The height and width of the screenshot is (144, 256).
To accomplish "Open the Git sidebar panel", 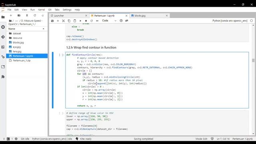I will click(3, 37).
